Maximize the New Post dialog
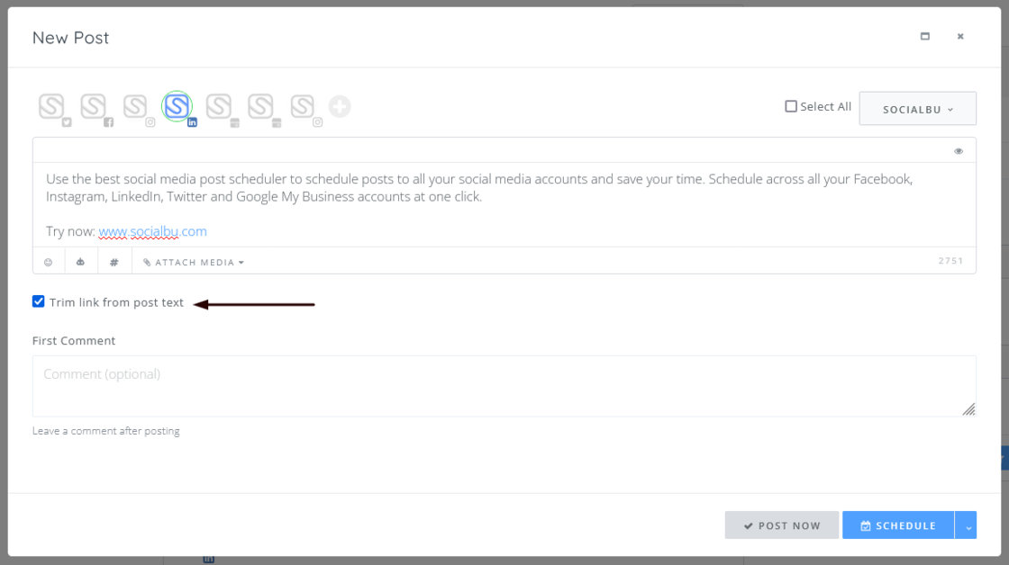 coord(924,37)
